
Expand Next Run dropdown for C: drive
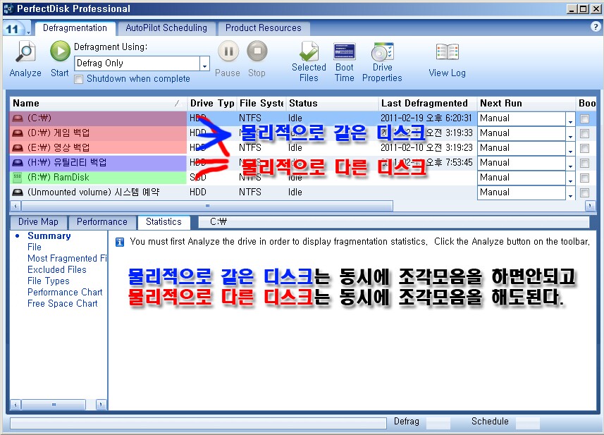tap(570, 119)
